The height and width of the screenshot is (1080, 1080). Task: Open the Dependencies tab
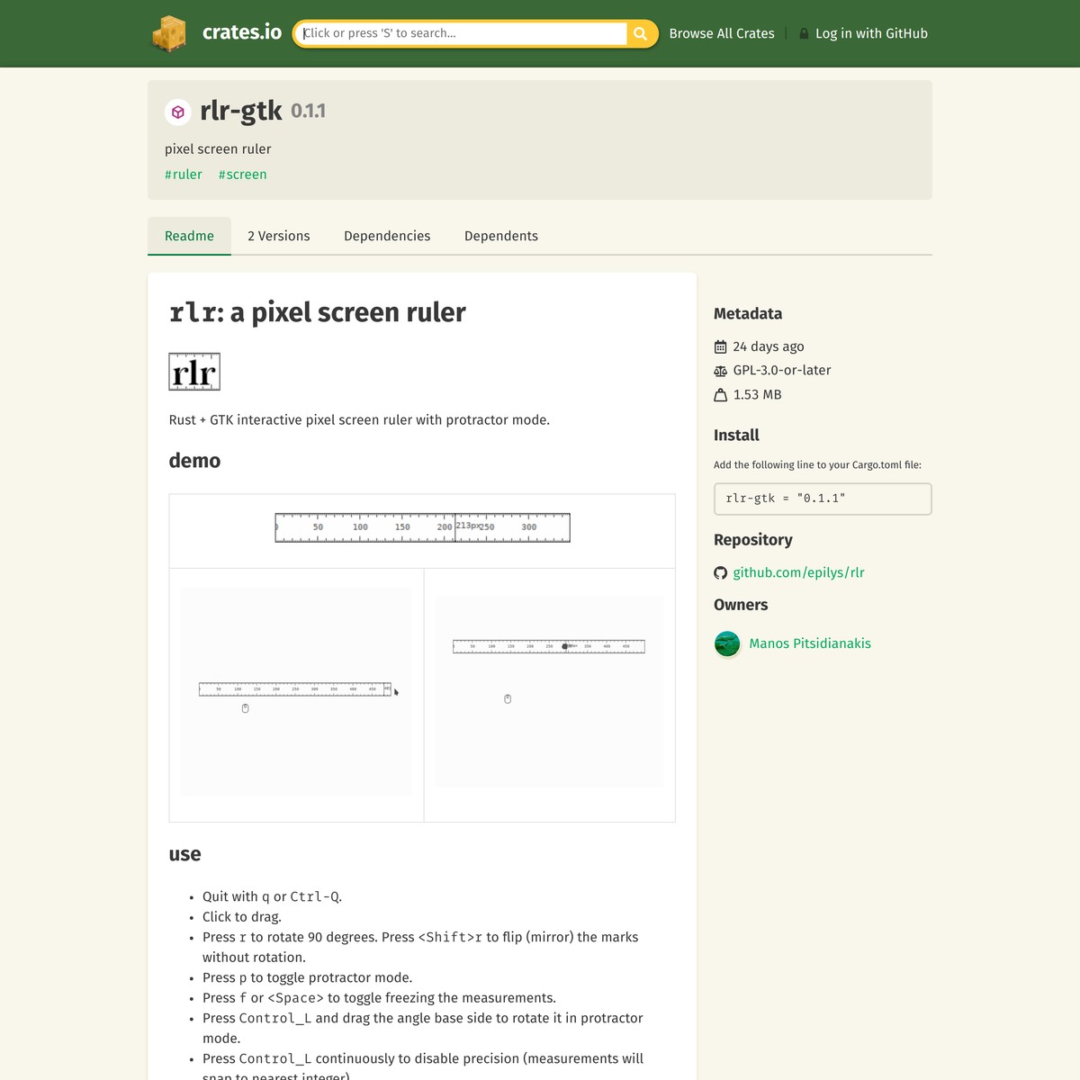(x=387, y=236)
